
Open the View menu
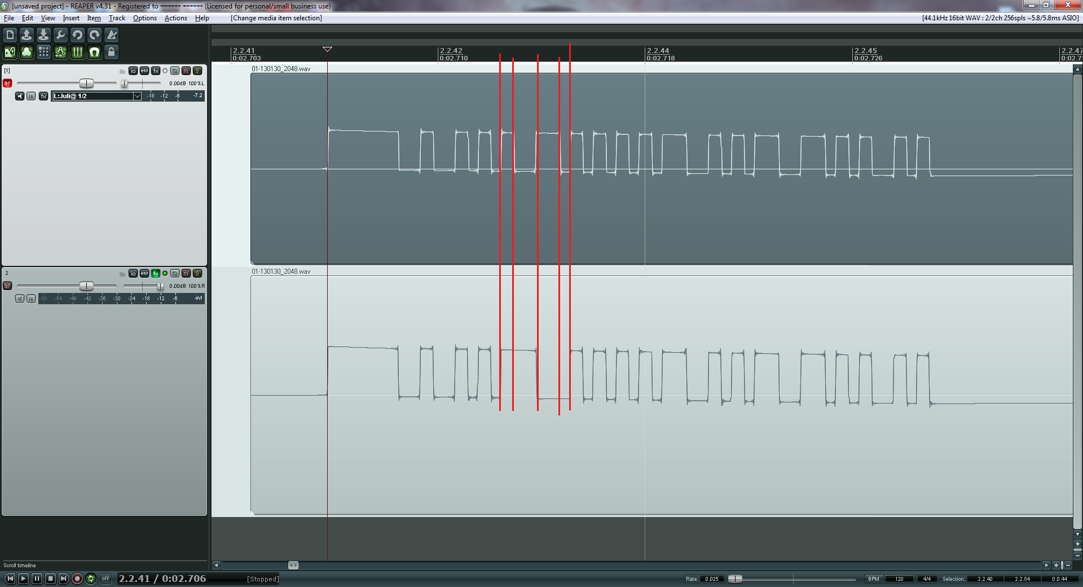tap(48, 18)
